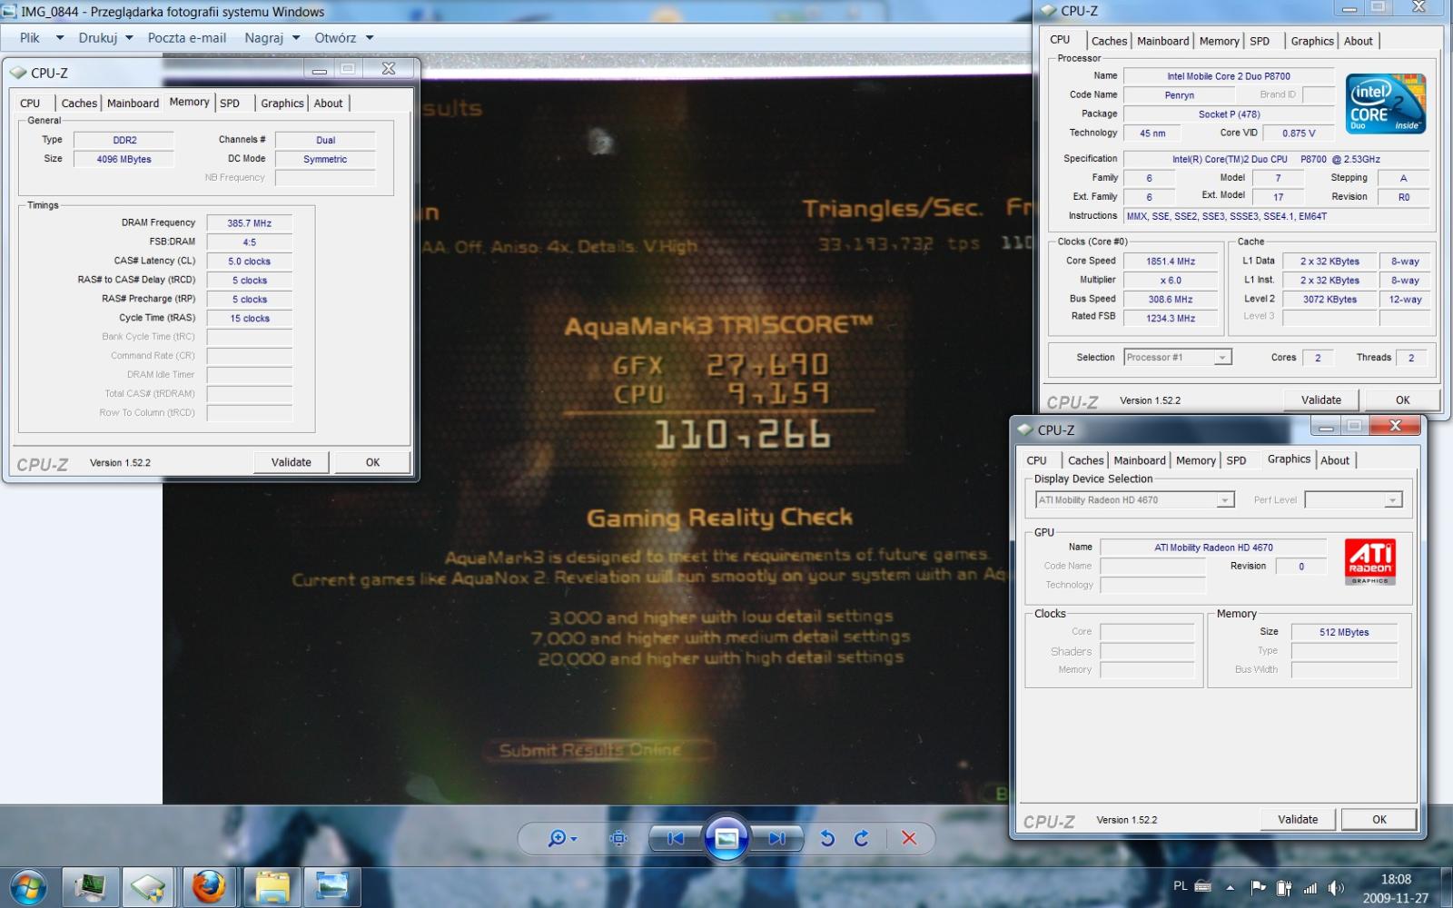Image resolution: width=1453 pixels, height=908 pixels.
Task: Switch to CPU tab in Memory window
Action: click(30, 104)
